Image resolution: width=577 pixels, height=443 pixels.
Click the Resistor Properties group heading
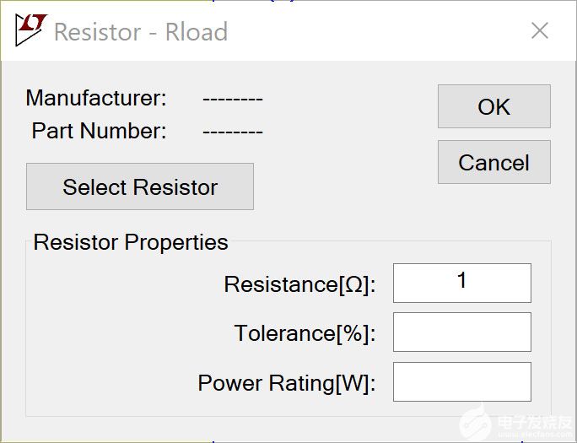pyautogui.click(x=131, y=242)
